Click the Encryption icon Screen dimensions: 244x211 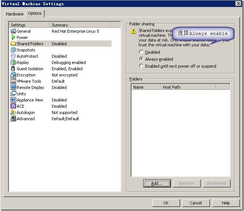click(13, 75)
